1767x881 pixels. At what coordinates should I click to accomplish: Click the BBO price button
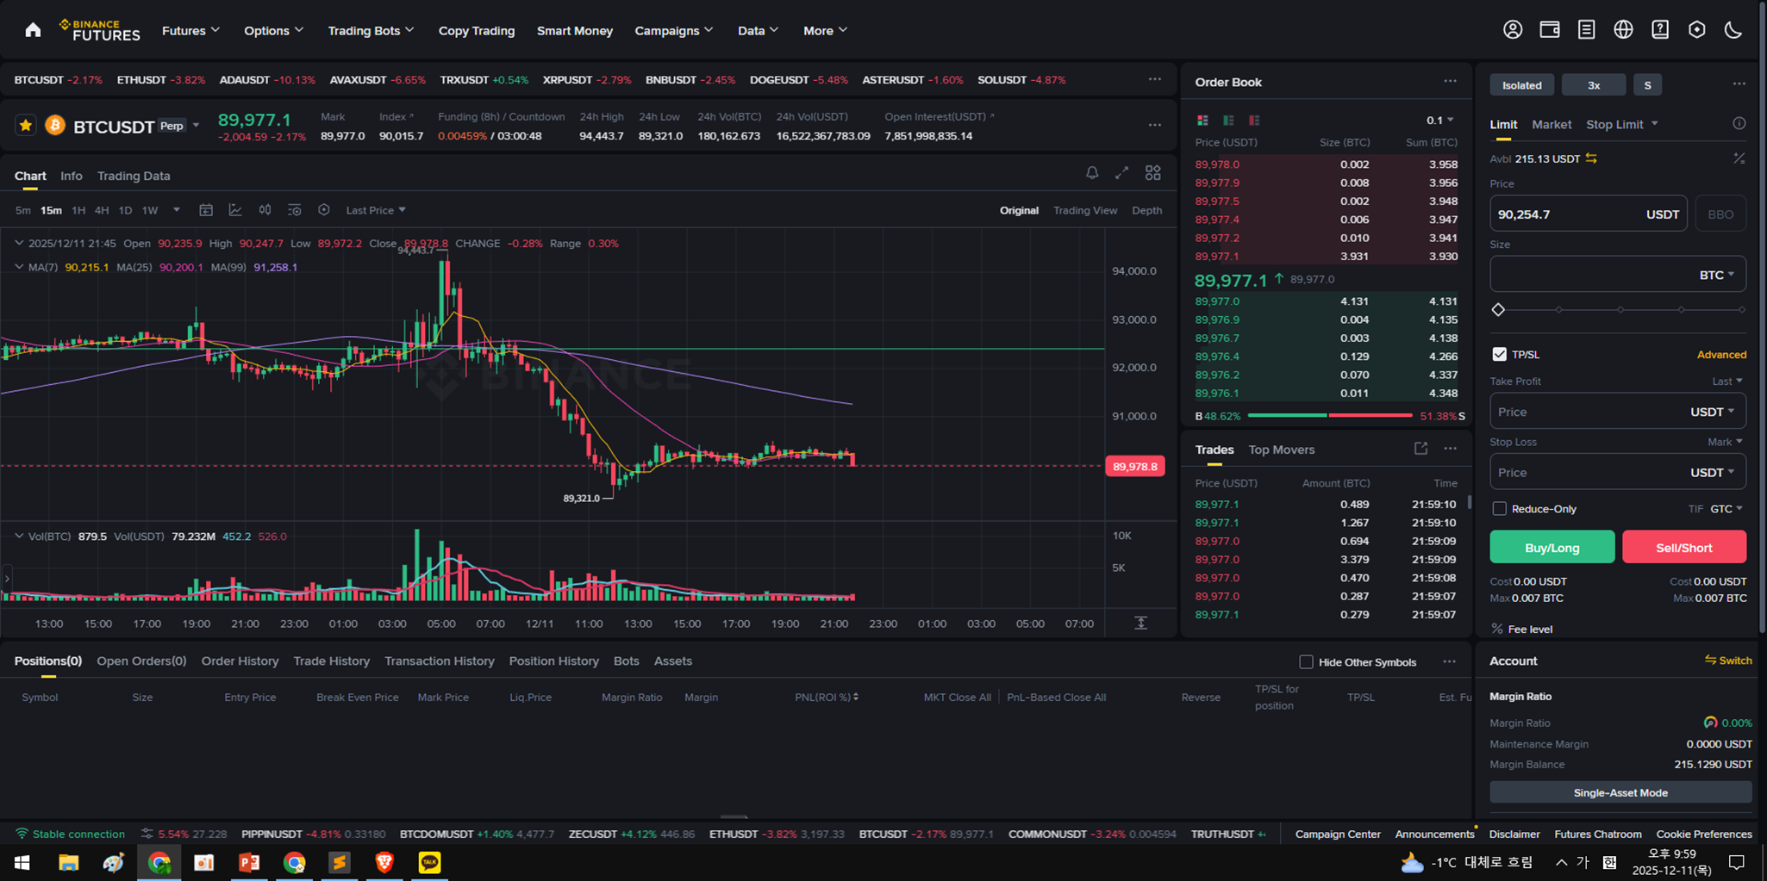[1720, 214]
